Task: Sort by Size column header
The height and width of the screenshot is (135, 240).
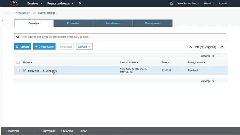Action: point(165,62)
